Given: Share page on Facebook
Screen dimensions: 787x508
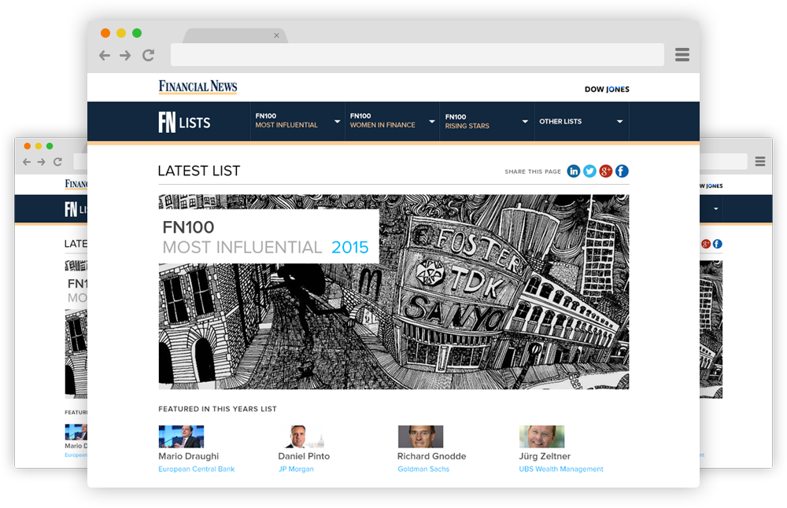Looking at the screenshot, I should [x=622, y=171].
